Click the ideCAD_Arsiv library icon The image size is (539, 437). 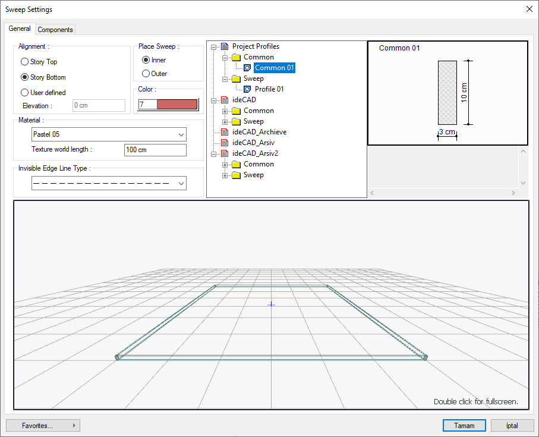[x=224, y=143]
